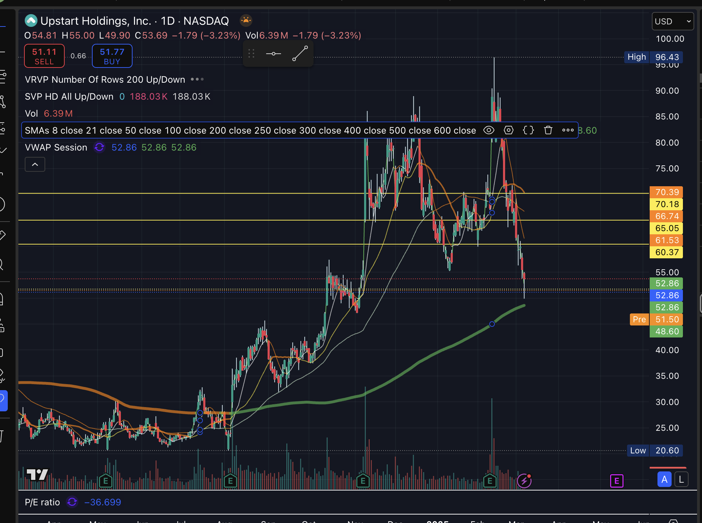Click the BUY 51.77 button

tap(112, 56)
